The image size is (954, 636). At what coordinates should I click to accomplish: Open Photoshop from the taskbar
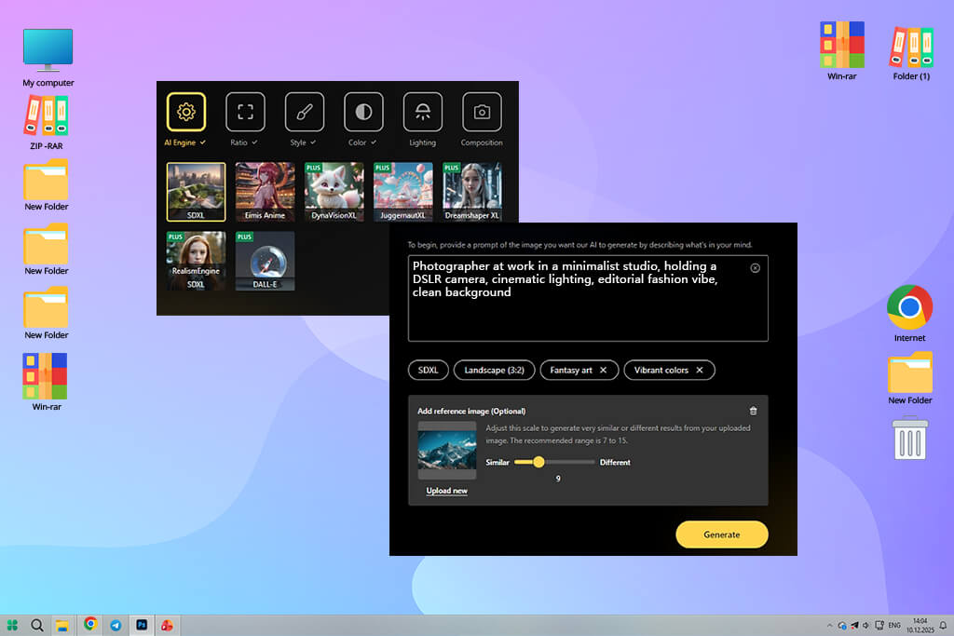142,625
